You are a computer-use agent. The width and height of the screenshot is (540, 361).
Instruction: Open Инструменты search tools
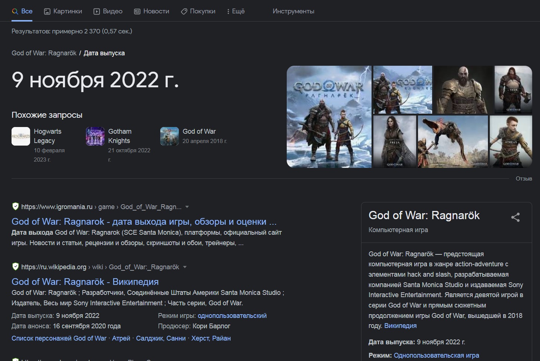point(293,11)
